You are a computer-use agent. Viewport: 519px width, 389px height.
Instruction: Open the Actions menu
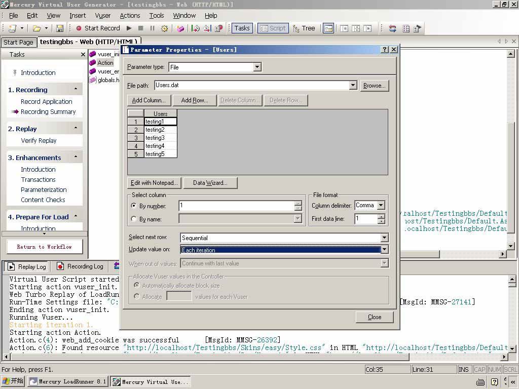[x=130, y=16]
